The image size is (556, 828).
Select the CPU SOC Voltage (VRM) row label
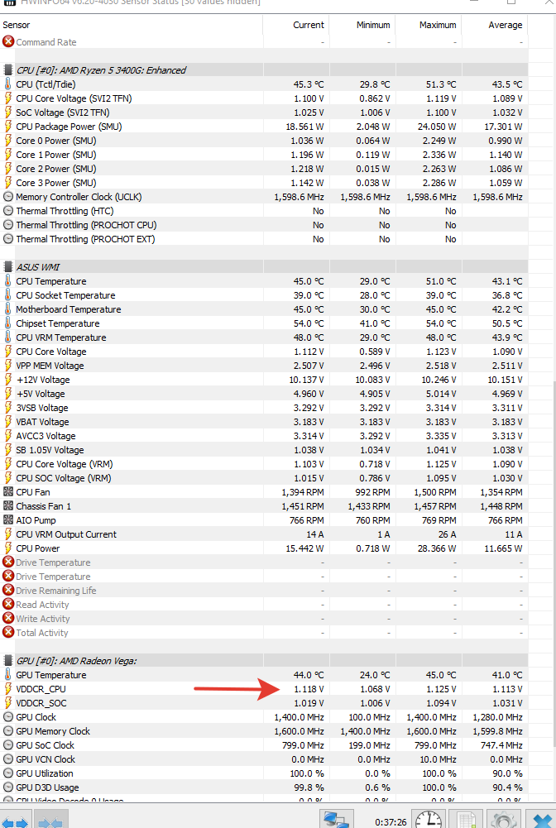64,478
